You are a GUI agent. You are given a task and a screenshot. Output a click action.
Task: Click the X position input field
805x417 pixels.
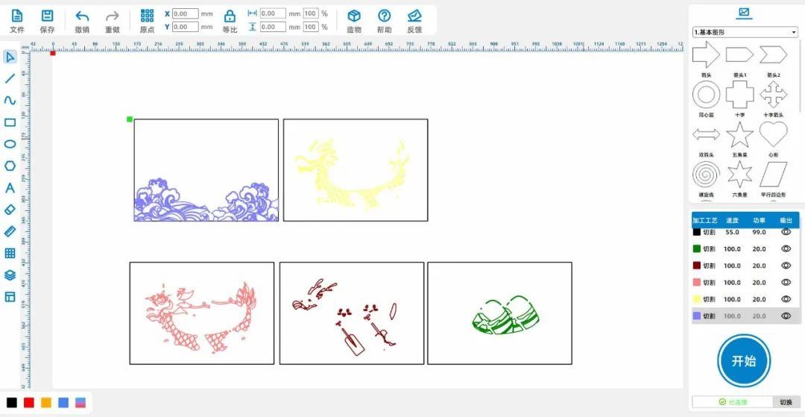click(x=185, y=13)
